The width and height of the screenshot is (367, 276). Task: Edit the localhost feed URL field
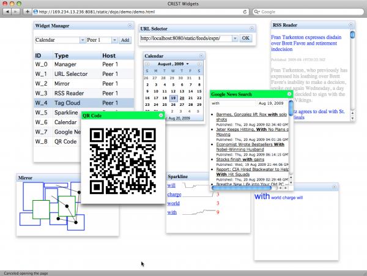[x=186, y=38]
